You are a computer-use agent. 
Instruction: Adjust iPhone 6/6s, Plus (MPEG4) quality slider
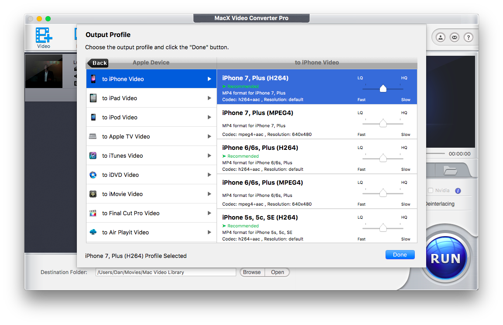383,193
